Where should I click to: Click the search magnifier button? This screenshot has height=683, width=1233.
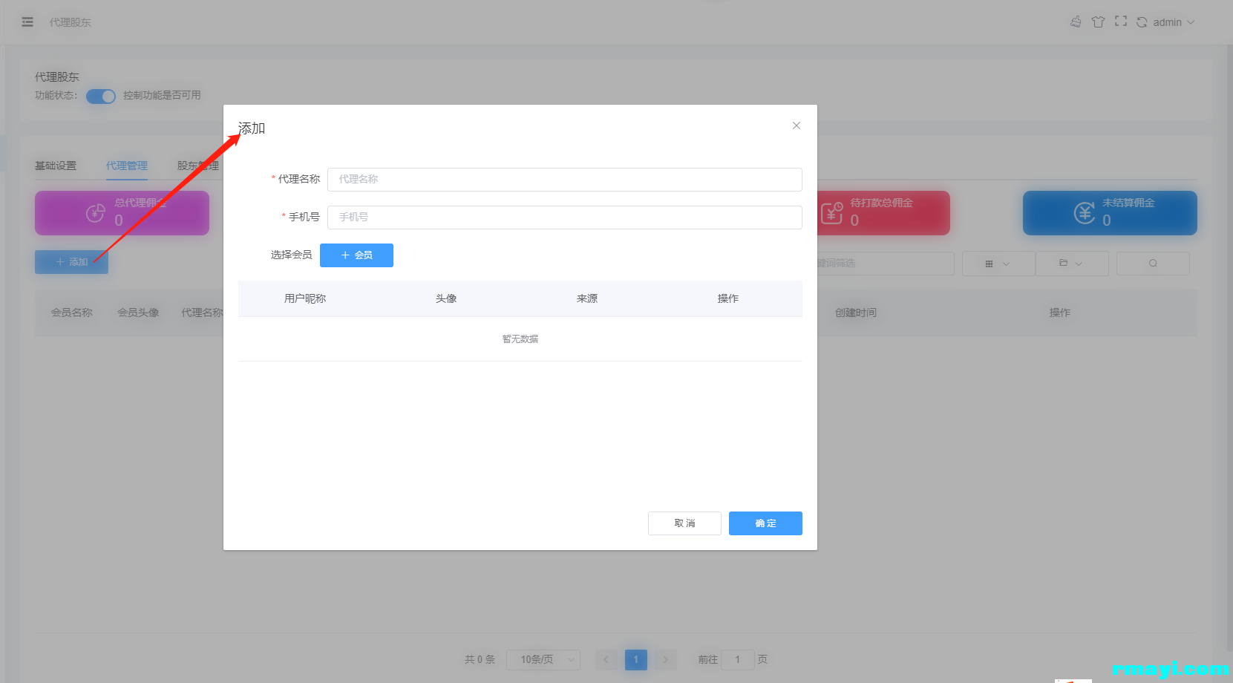[x=1153, y=264]
